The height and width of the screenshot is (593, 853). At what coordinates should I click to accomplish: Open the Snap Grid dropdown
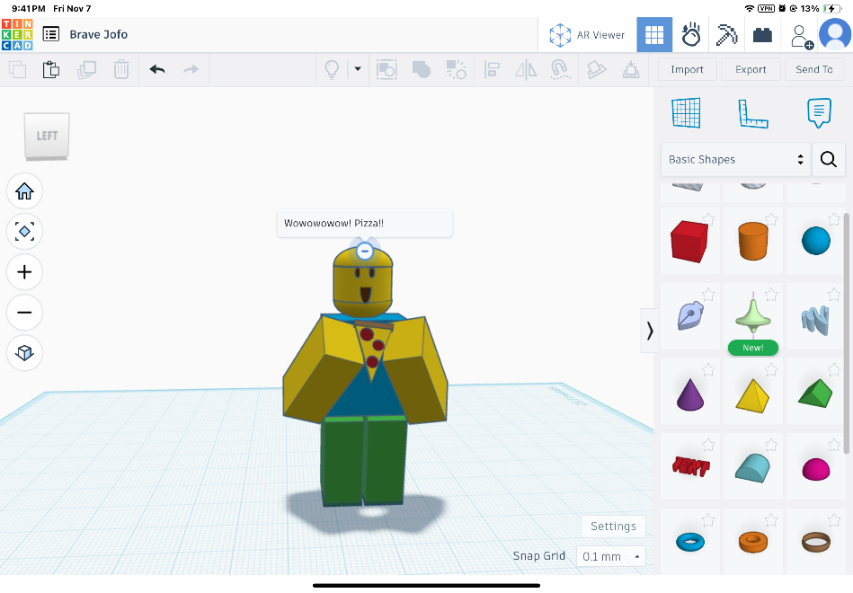tap(610, 556)
